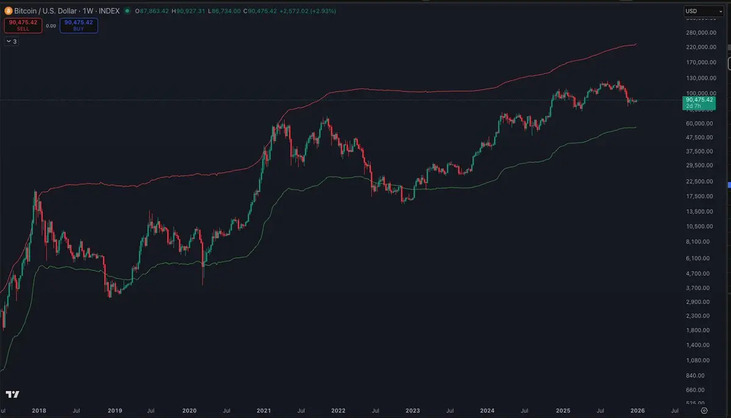Click the red SELL 90,475.42 button
The width and height of the screenshot is (731, 418).
click(x=23, y=25)
